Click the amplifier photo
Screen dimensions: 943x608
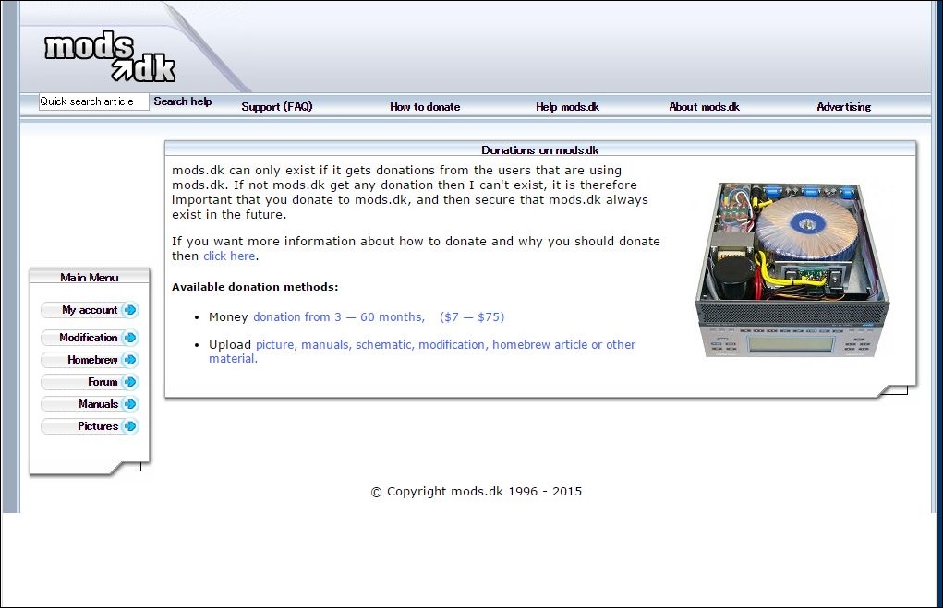coord(792,269)
